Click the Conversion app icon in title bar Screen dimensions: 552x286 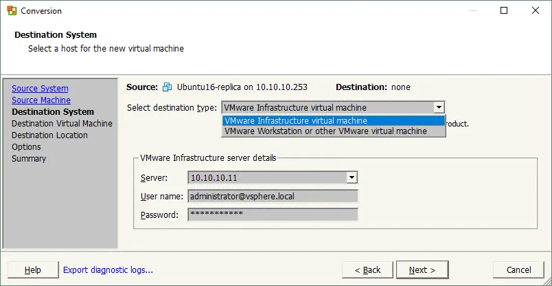pyautogui.click(x=12, y=11)
